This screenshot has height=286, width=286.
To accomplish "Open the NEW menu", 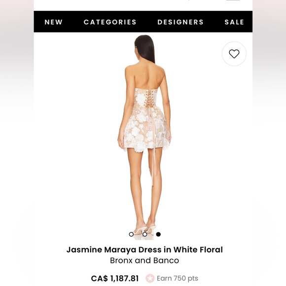I will pos(54,22).
